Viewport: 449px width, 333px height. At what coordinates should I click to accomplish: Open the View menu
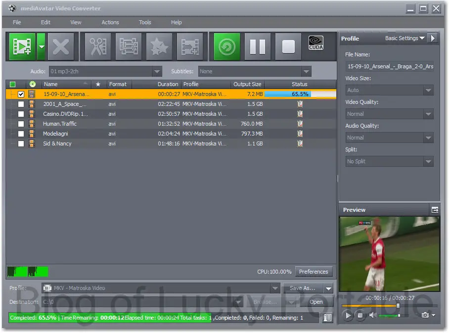click(76, 22)
